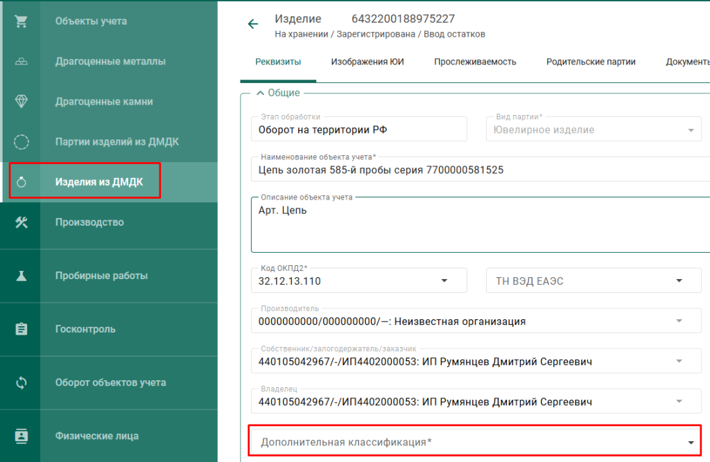Click the clipboard icon for Госконтроль
Viewport: 710px width, 462px height.
[x=21, y=329]
